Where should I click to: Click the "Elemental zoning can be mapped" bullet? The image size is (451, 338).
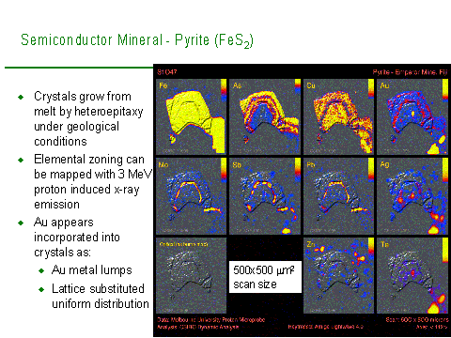click(93, 181)
